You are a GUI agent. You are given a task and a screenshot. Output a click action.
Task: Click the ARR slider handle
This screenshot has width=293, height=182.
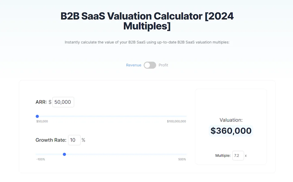click(x=37, y=116)
